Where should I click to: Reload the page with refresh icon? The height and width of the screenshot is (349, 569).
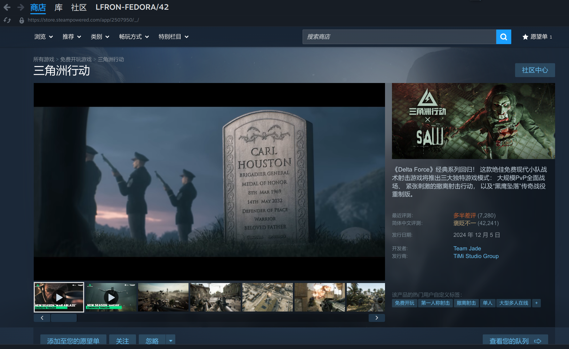pyautogui.click(x=7, y=20)
